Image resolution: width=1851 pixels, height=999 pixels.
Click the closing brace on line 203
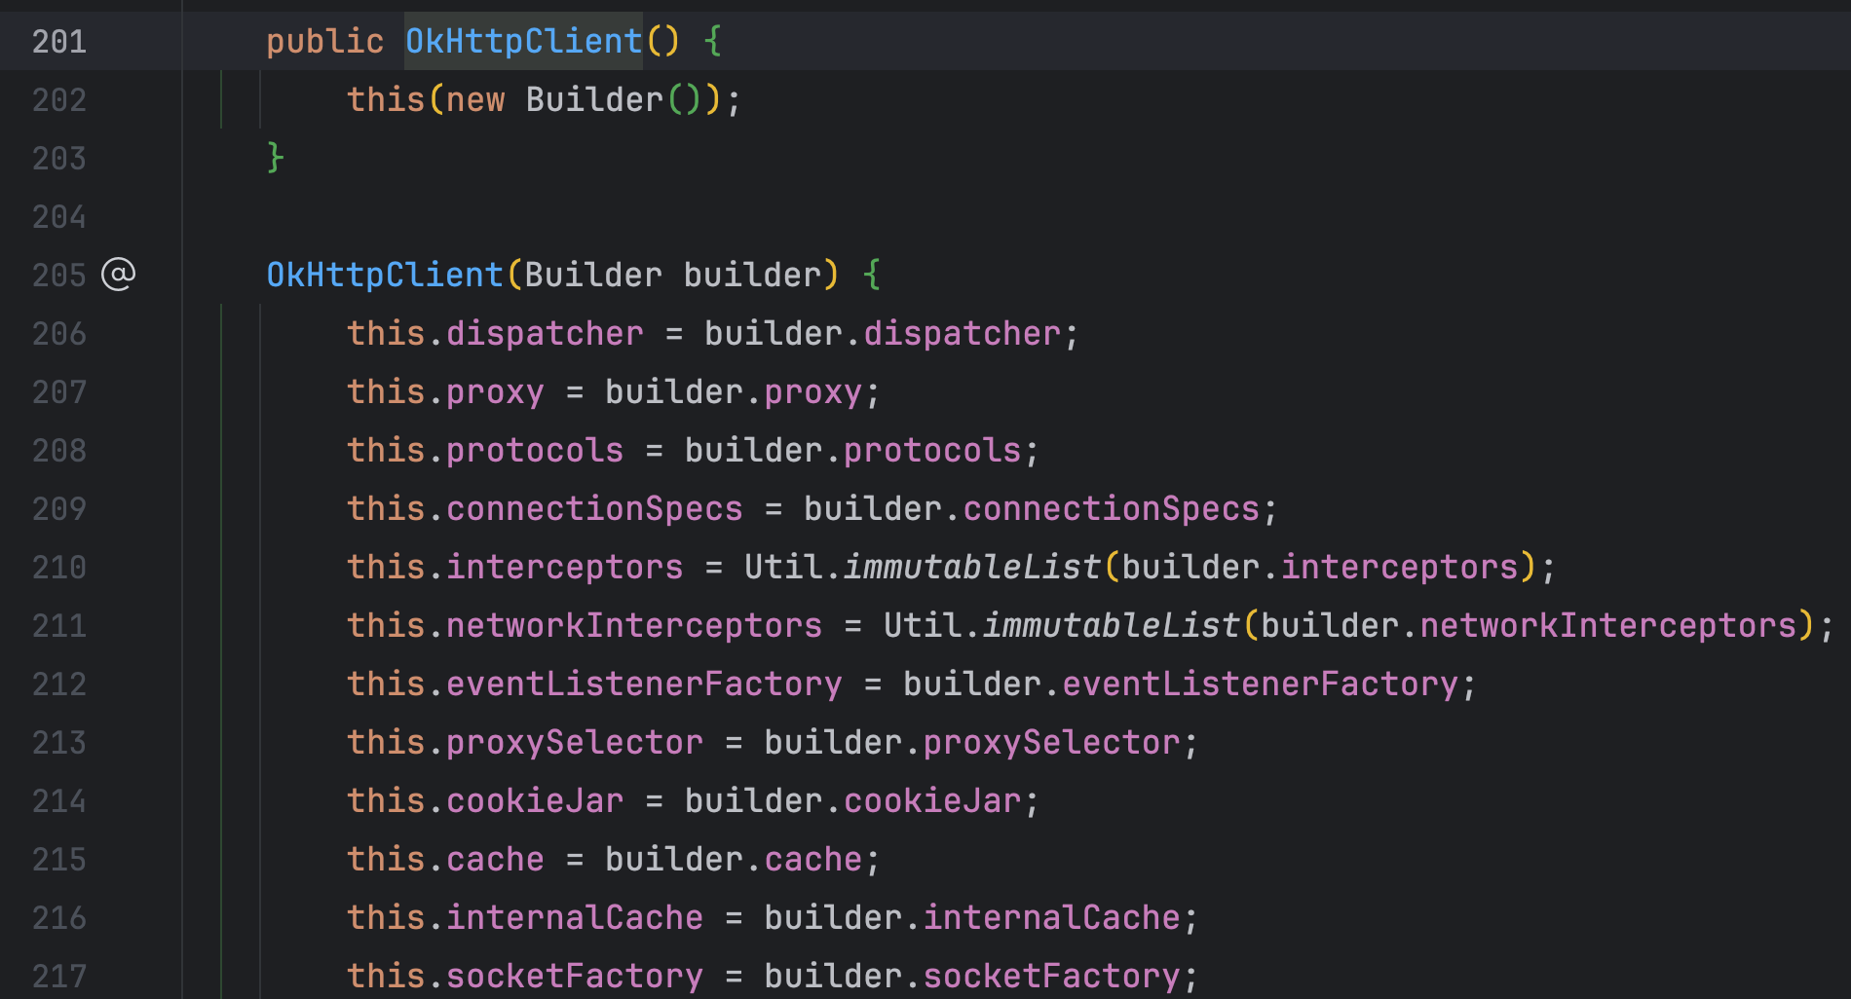276,158
